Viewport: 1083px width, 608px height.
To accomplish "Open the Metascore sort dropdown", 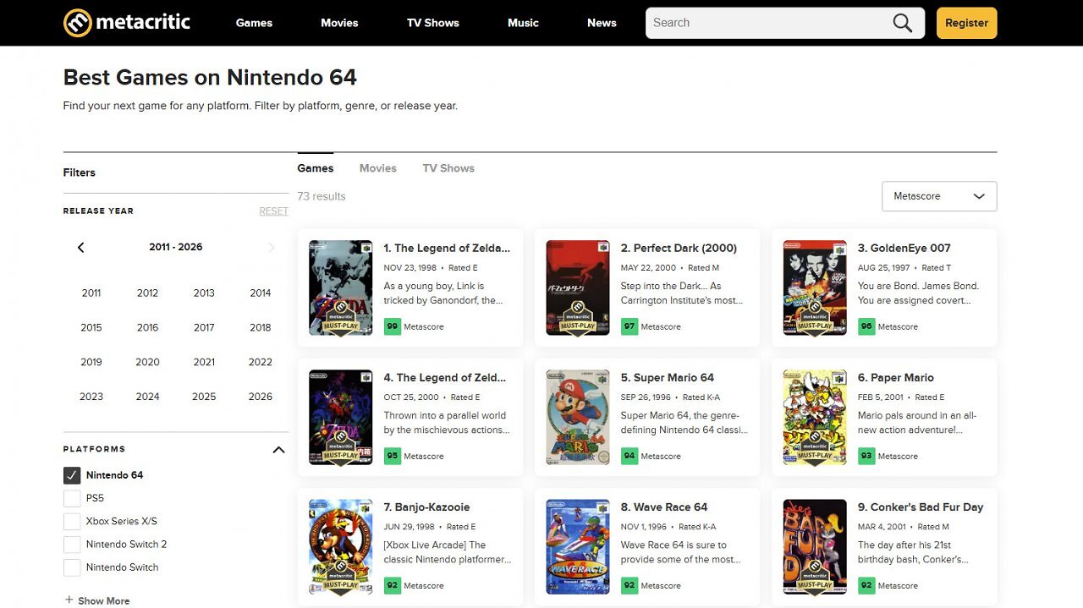I will pyautogui.click(x=939, y=196).
